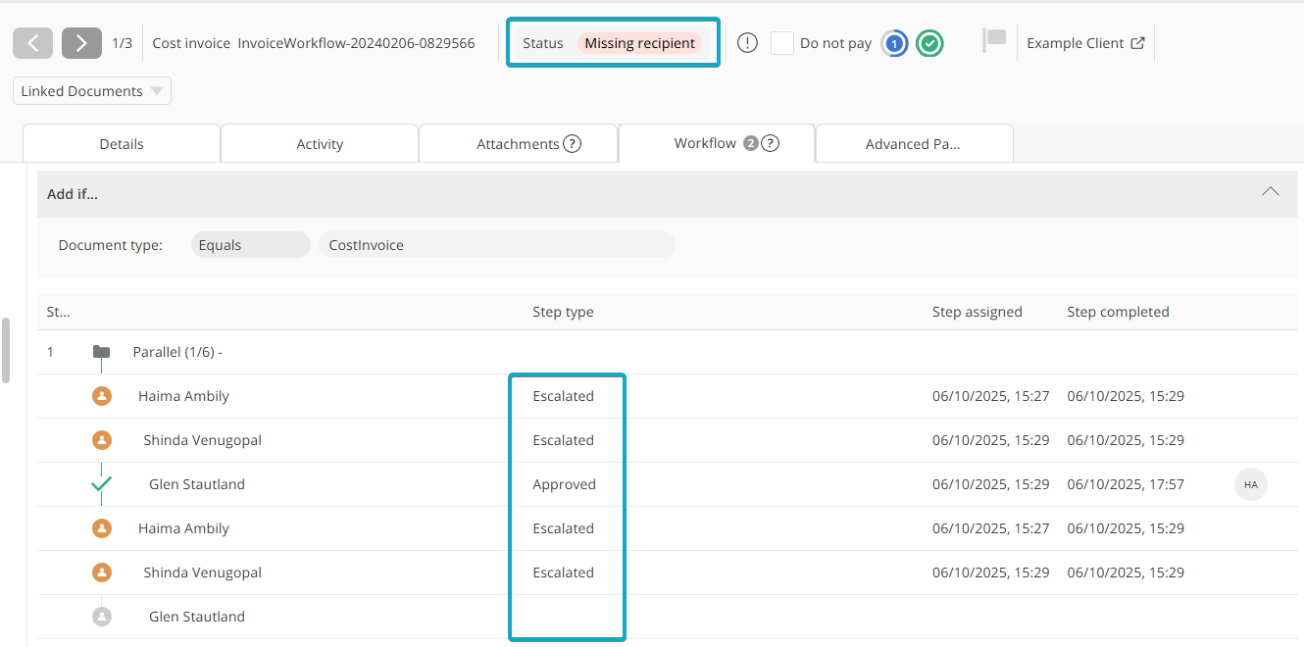Open the Equals condition dropdown
1304x647 pixels.
(250, 245)
